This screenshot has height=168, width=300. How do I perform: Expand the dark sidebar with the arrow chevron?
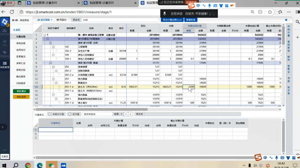pos(3,127)
